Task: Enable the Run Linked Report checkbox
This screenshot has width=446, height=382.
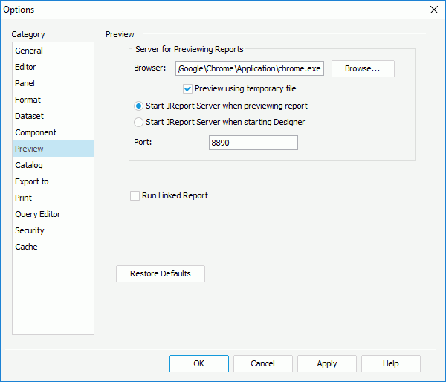Action: coord(135,195)
